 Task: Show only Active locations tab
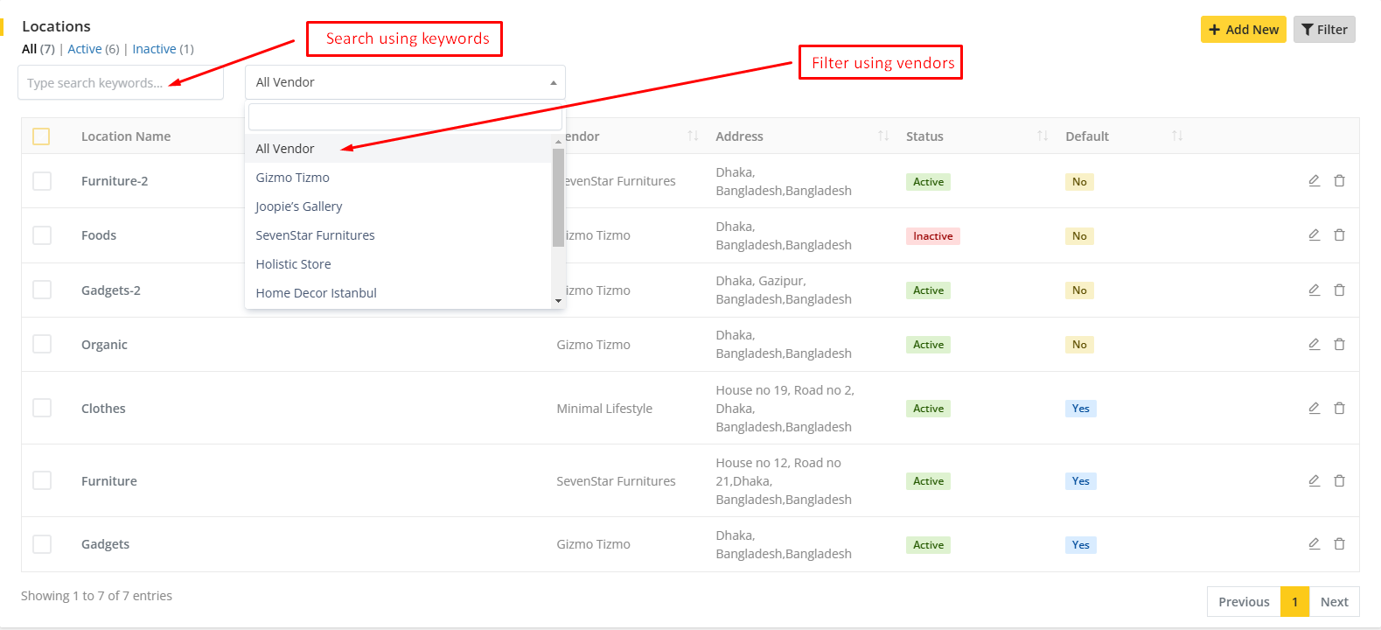click(85, 49)
